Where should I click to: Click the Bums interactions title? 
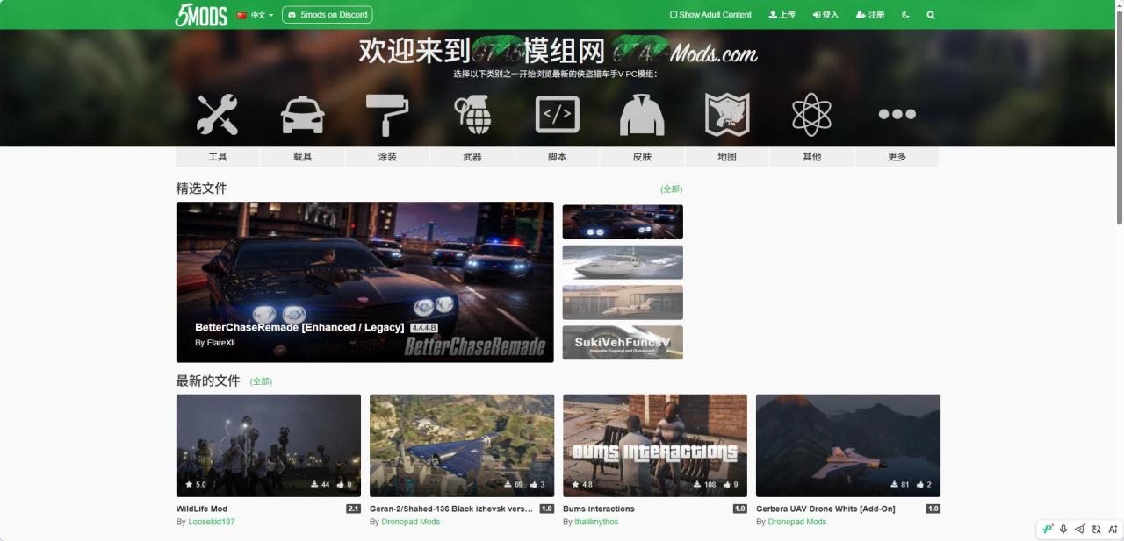point(599,509)
